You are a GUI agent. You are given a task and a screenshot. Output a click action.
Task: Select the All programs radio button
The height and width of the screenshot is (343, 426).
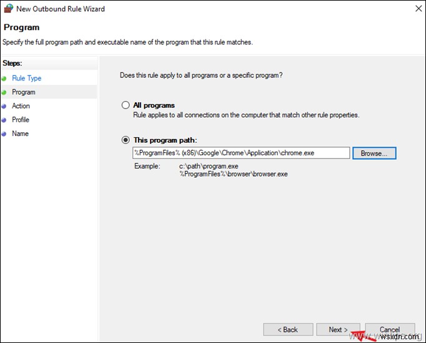pyautogui.click(x=126, y=105)
